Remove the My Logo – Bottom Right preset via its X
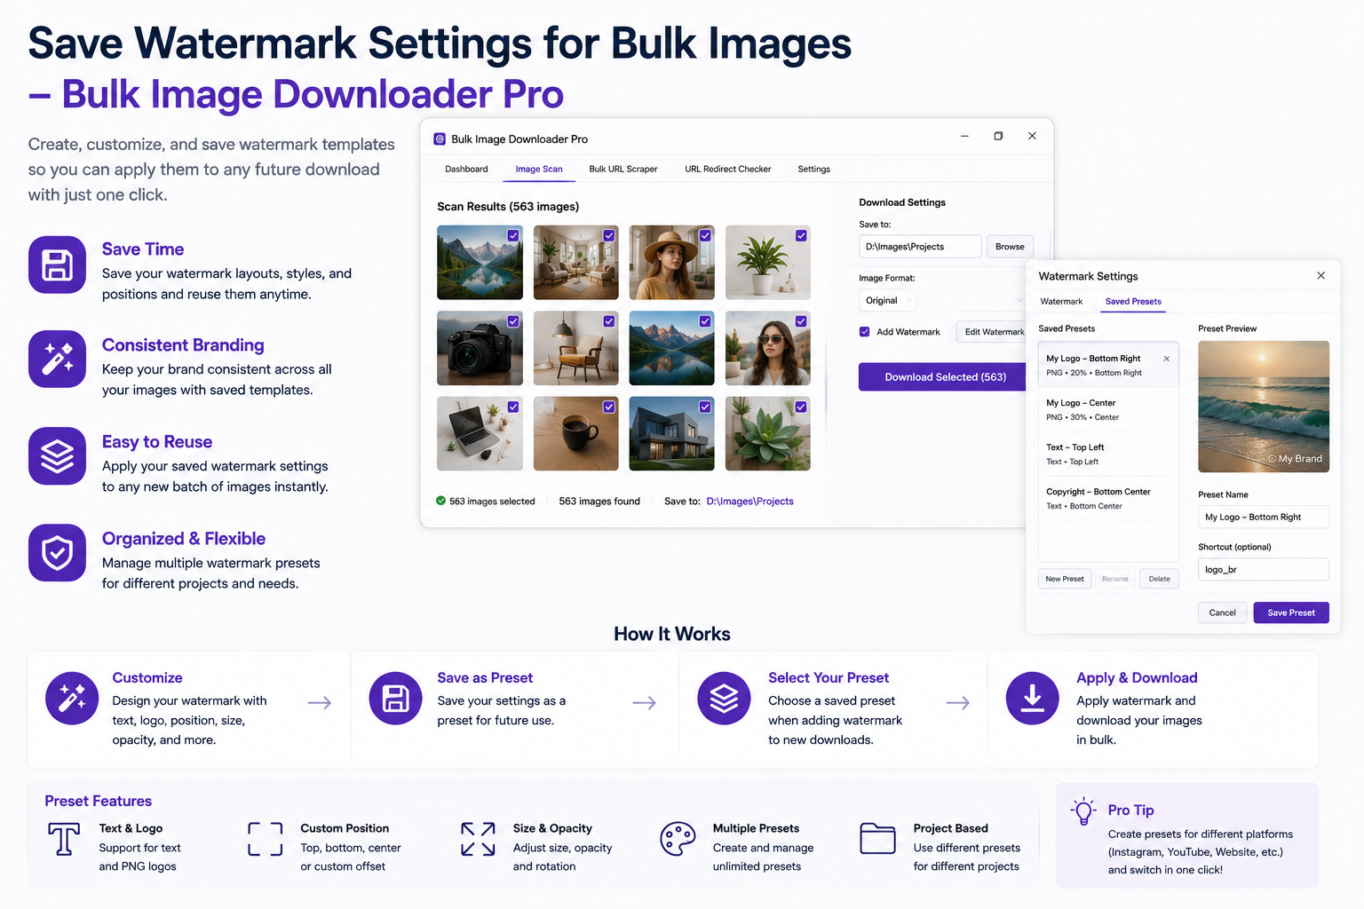Screen dimensions: 1364x909 [x=1166, y=359]
